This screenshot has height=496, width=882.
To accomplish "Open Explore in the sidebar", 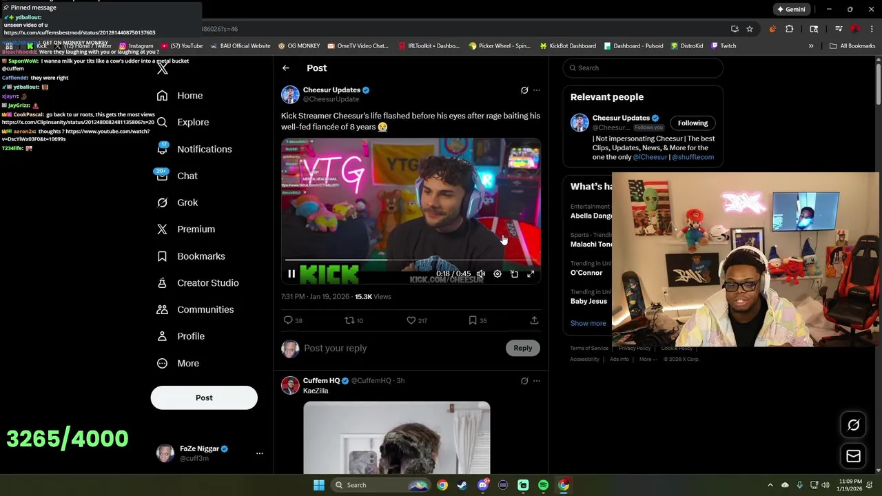I will pyautogui.click(x=183, y=122).
